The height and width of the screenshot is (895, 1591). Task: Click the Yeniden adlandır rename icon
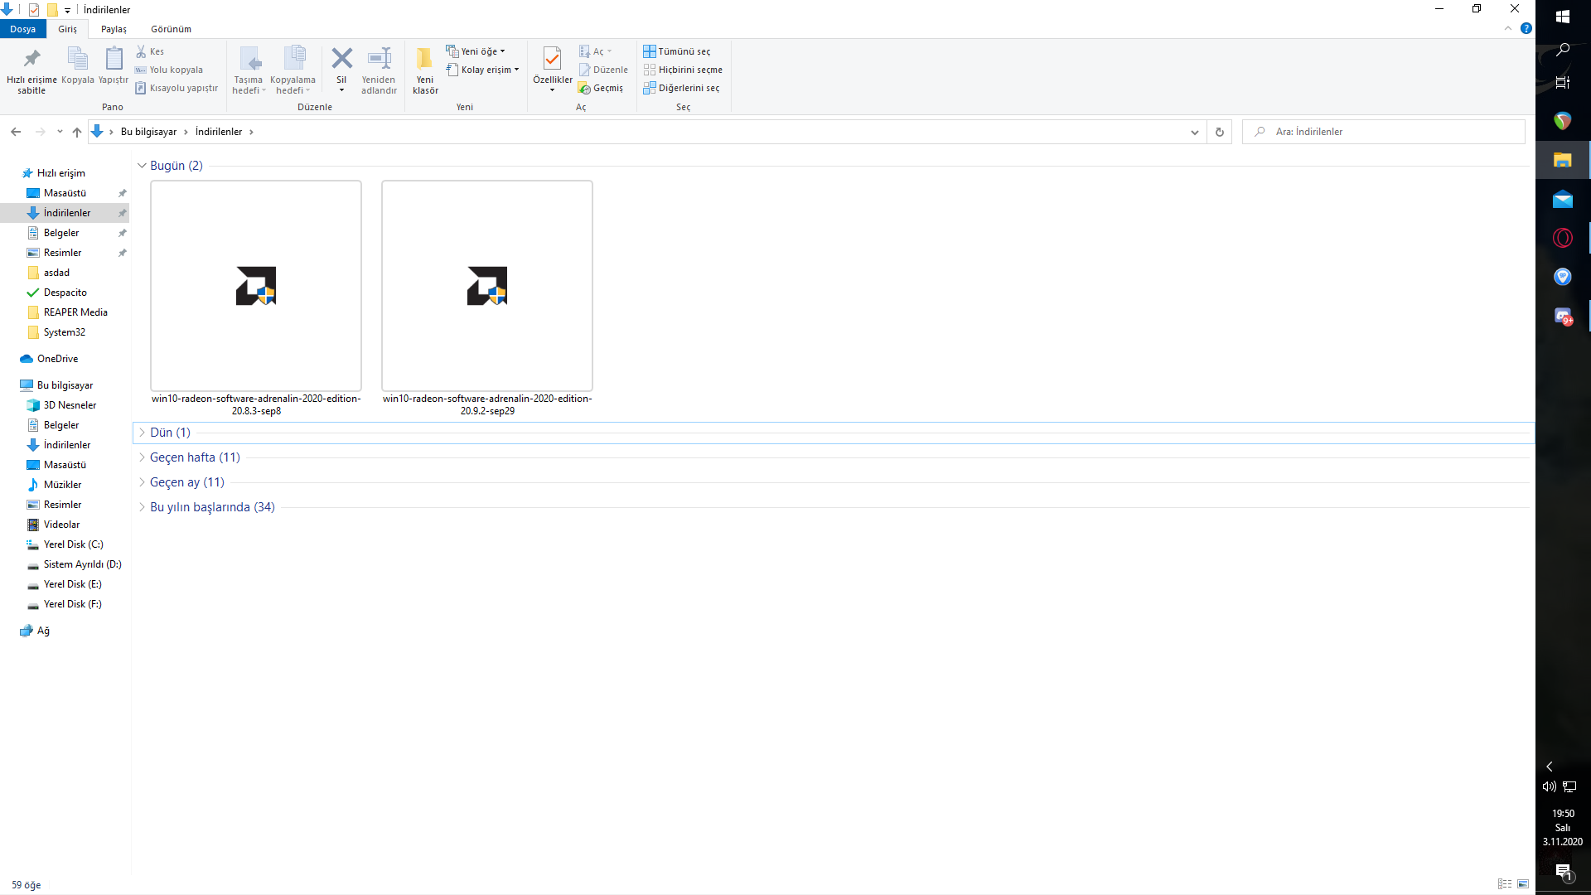pos(379,59)
